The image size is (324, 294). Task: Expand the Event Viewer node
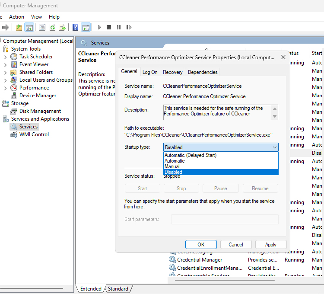pyautogui.click(x=5, y=64)
